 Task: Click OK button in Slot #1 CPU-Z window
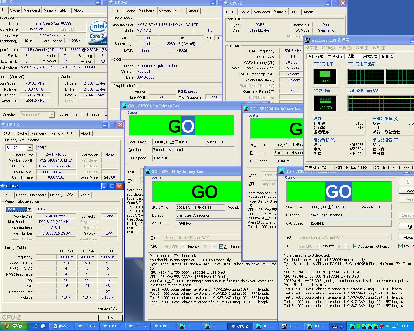pyautogui.click(x=110, y=317)
